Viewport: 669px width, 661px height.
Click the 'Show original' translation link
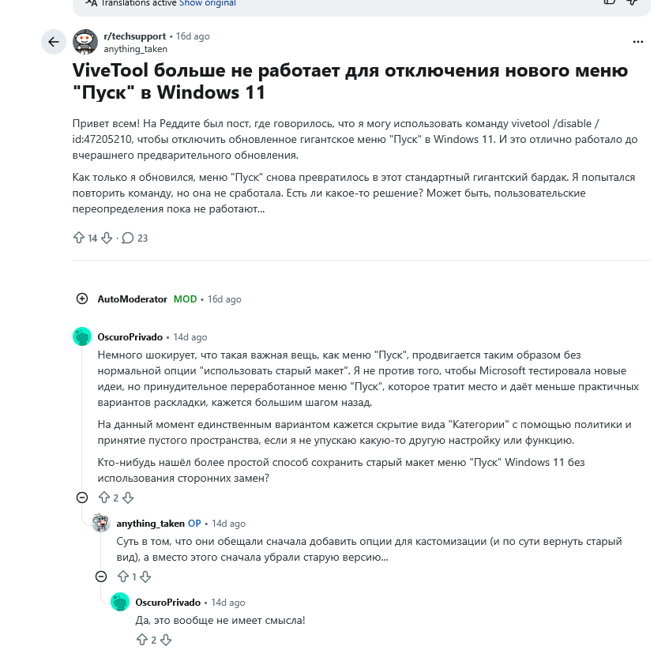click(208, 3)
